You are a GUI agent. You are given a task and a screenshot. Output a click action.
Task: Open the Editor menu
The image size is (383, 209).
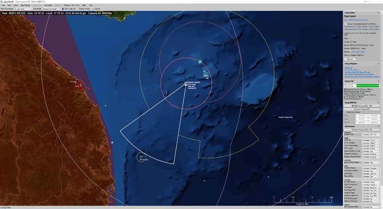[84, 5]
